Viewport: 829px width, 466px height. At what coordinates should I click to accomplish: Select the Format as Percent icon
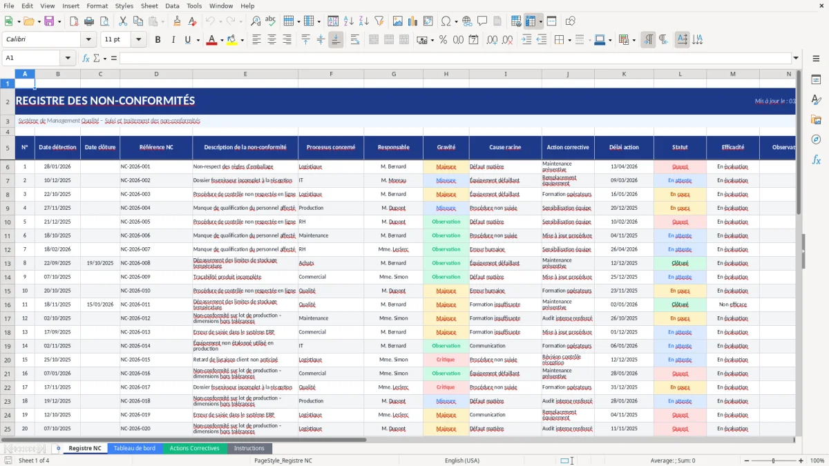pos(441,39)
